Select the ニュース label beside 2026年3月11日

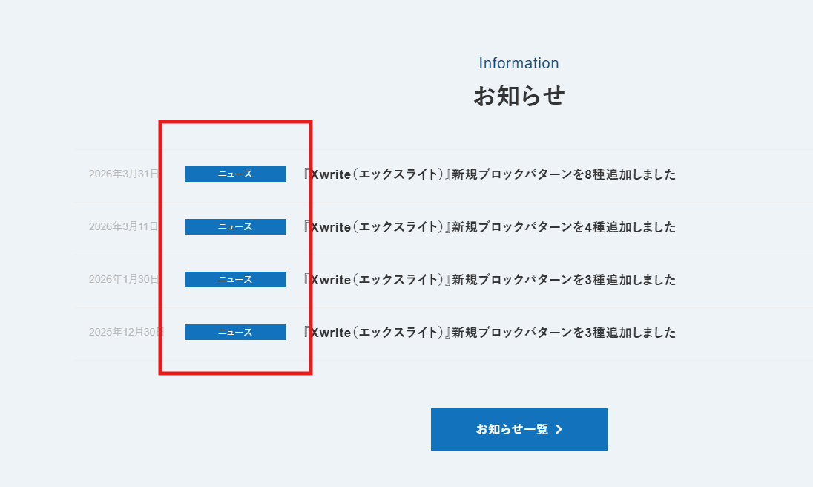click(234, 227)
